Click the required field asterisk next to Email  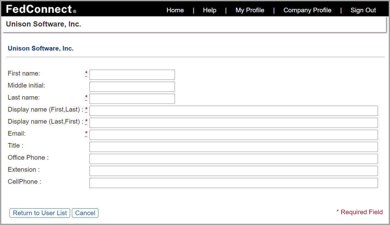coord(86,133)
